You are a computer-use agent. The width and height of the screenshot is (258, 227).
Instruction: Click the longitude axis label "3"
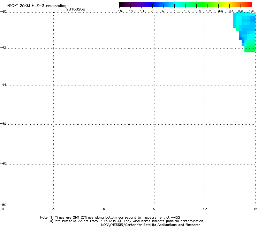point(53,209)
